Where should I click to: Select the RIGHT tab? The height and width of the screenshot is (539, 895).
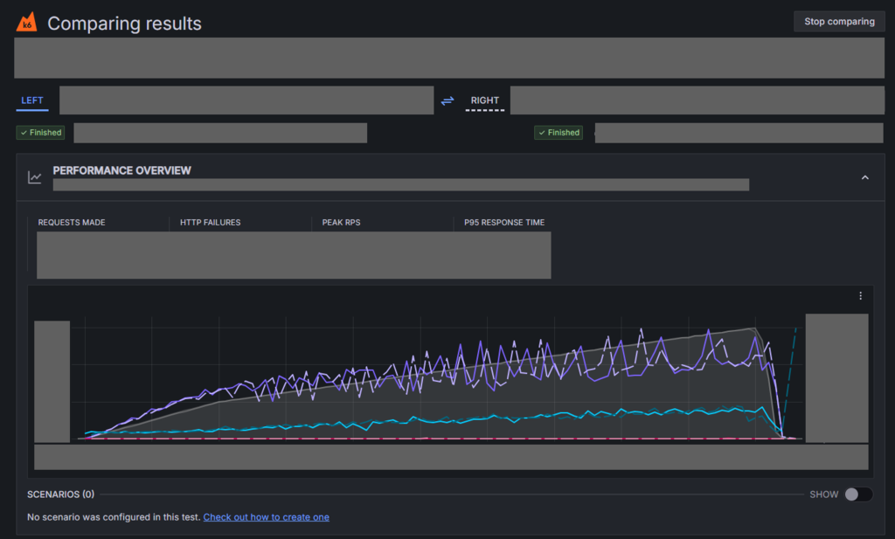[x=484, y=100]
